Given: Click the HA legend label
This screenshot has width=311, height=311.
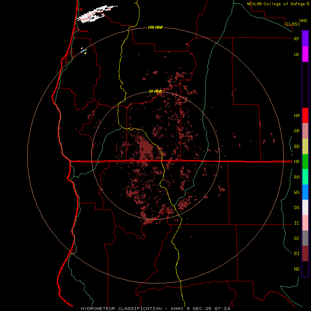Looking at the screenshot, I should 296,115.
